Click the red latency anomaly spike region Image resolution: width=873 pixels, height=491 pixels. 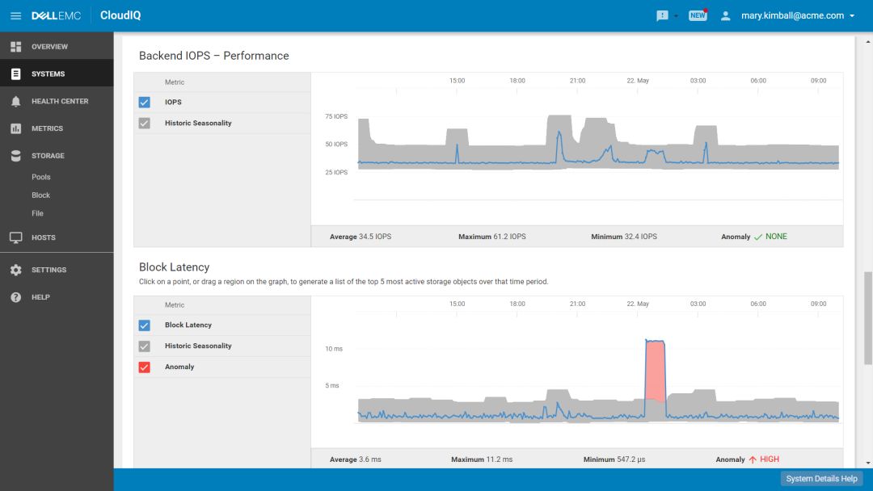point(656,371)
